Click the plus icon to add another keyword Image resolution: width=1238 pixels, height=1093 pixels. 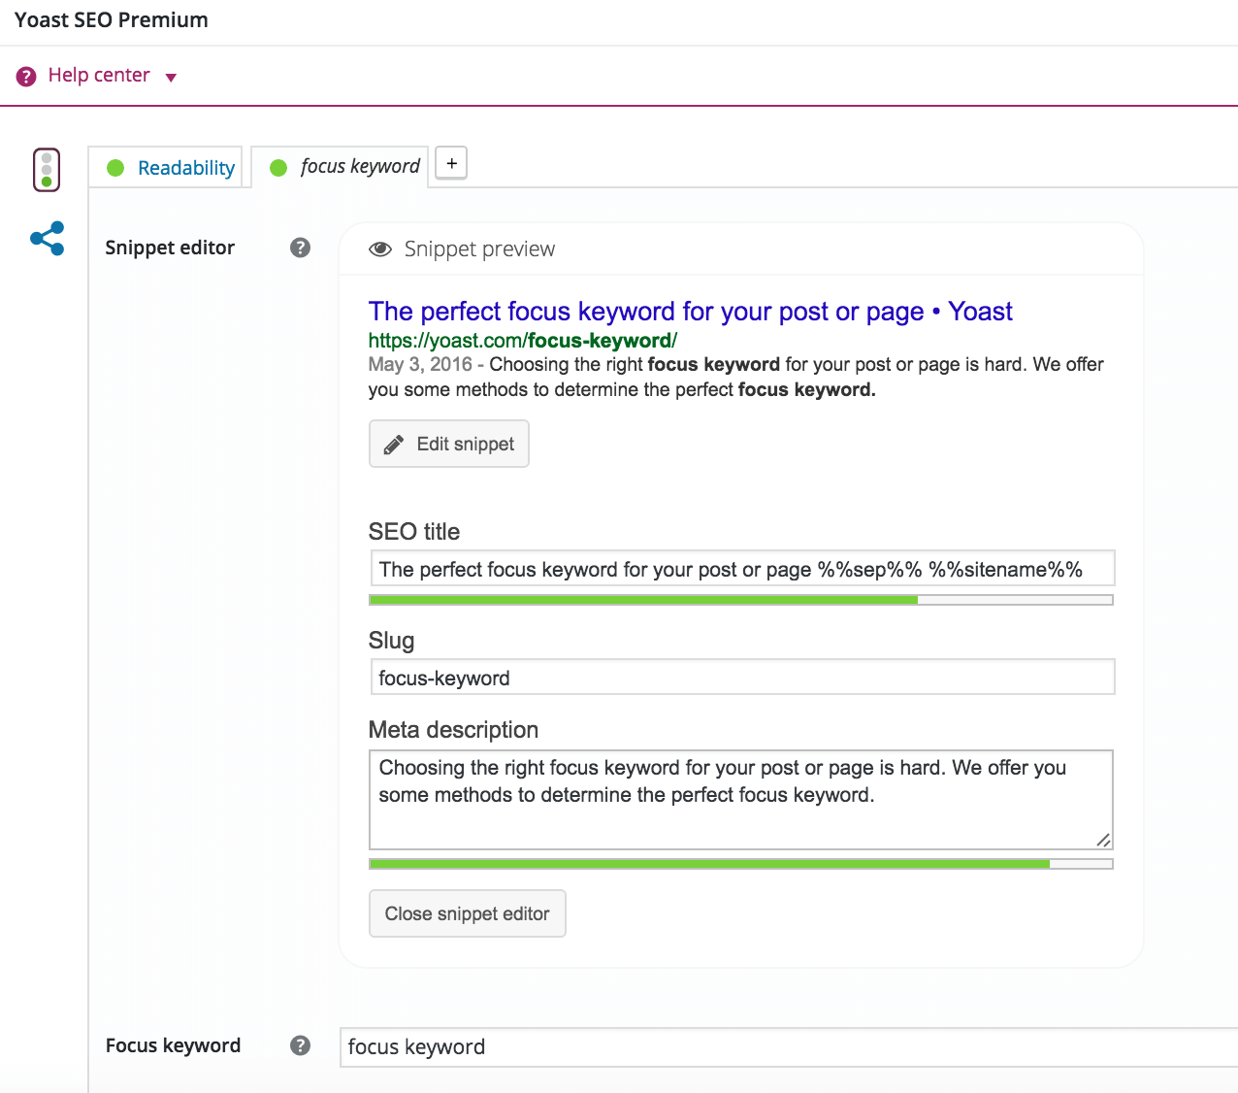pos(450,163)
